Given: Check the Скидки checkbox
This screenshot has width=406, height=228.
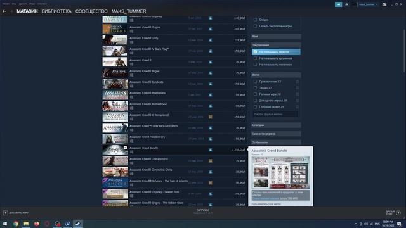Looking at the screenshot, I should pos(255,20).
